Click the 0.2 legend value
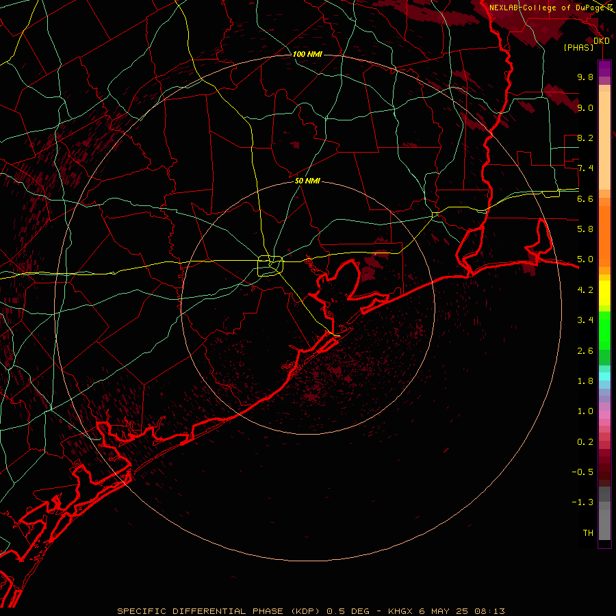The height and width of the screenshot is (616, 616). point(585,442)
